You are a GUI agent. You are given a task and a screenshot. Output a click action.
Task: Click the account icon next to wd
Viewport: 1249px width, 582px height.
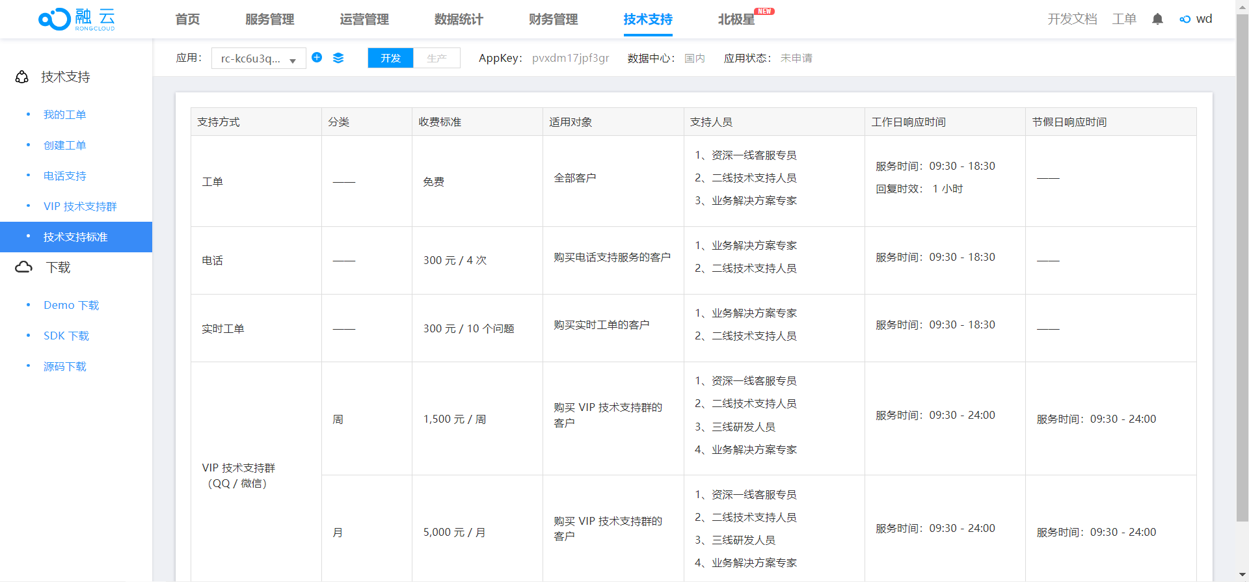[1185, 20]
